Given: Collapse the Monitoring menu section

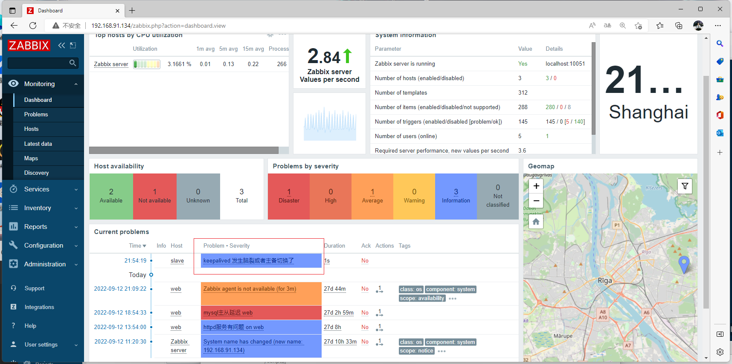Looking at the screenshot, I should point(76,84).
